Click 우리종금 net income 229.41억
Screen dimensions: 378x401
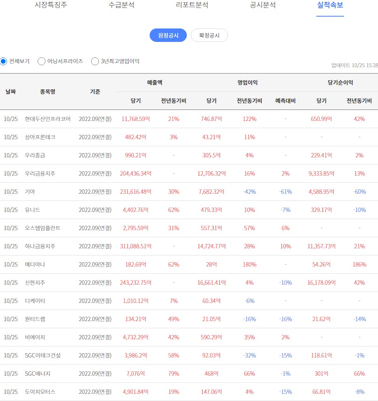click(x=321, y=155)
